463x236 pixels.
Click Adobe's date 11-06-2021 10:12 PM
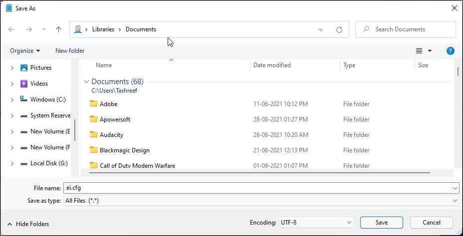[x=280, y=104]
